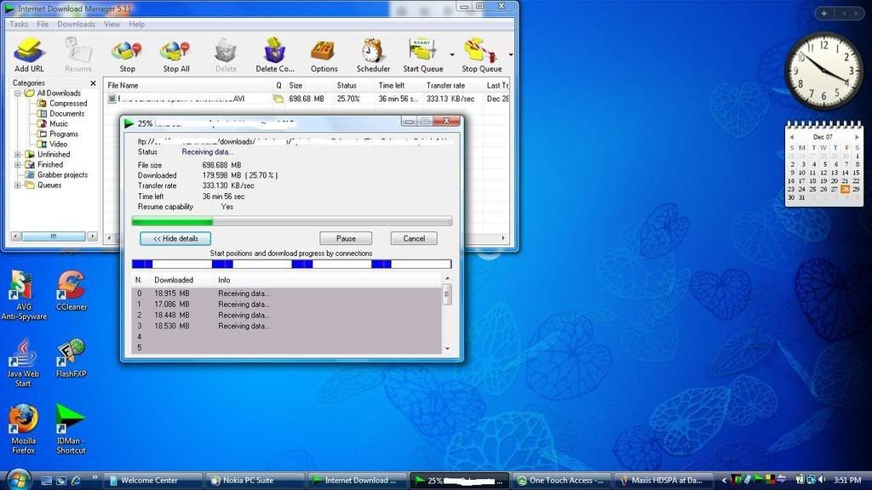Open IDM Options from the toolbar
The image size is (872, 490).
tap(324, 54)
